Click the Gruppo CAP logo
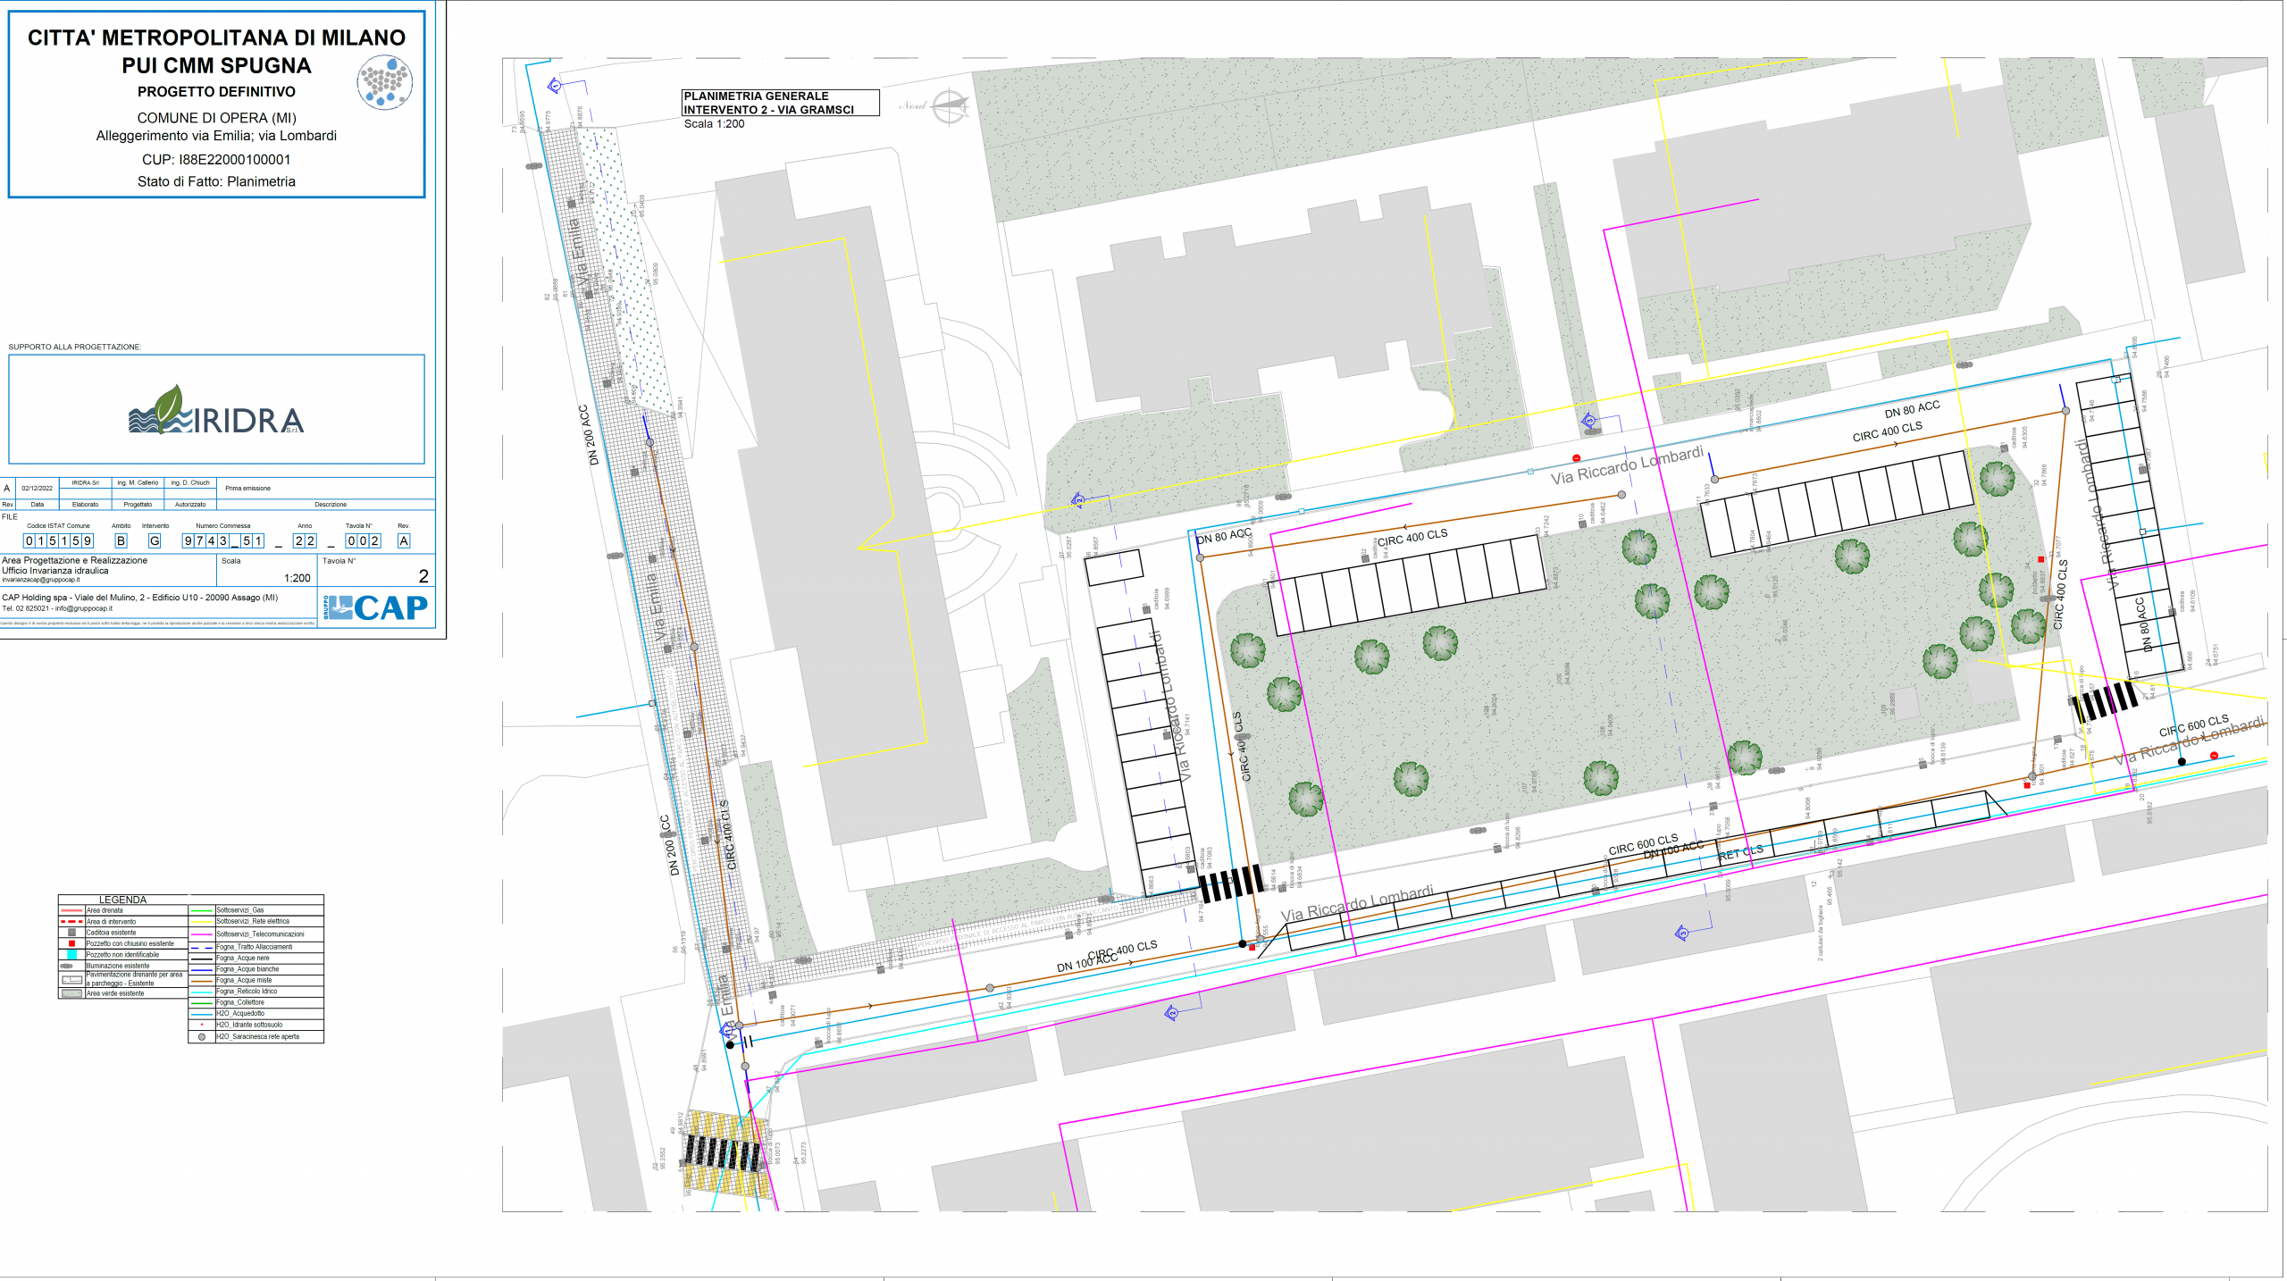This screenshot has height=1281, width=2287. coord(376,608)
